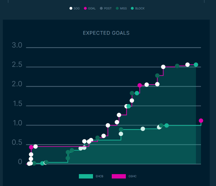Select the EHCB team label
This screenshot has width=216, height=186.
pos(99,176)
